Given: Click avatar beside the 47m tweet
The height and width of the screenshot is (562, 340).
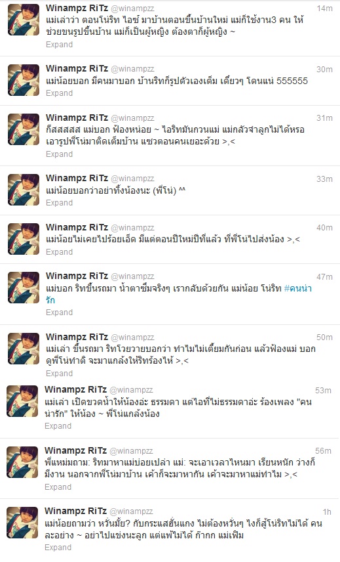Looking at the screenshot, I should point(24,288).
